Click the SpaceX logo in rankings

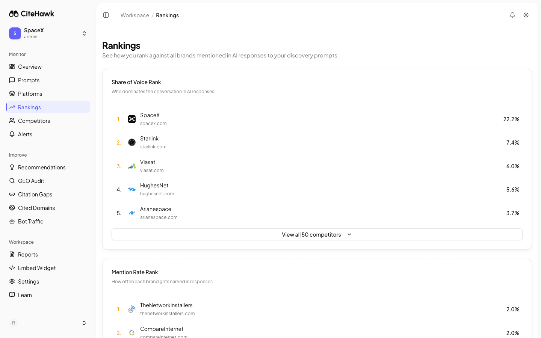[132, 119]
